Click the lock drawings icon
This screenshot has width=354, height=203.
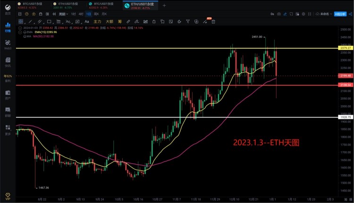click(x=154, y=22)
